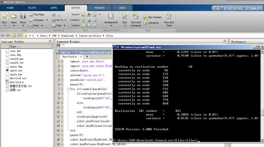Expand the Go To dropdown
264x147 pixels.
click(66, 20)
